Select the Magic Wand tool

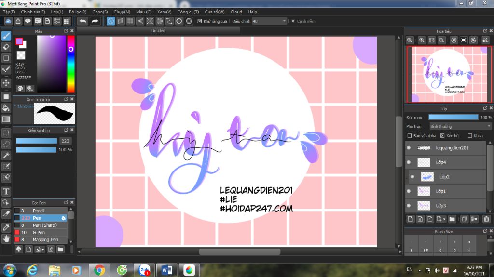[x=6, y=155]
